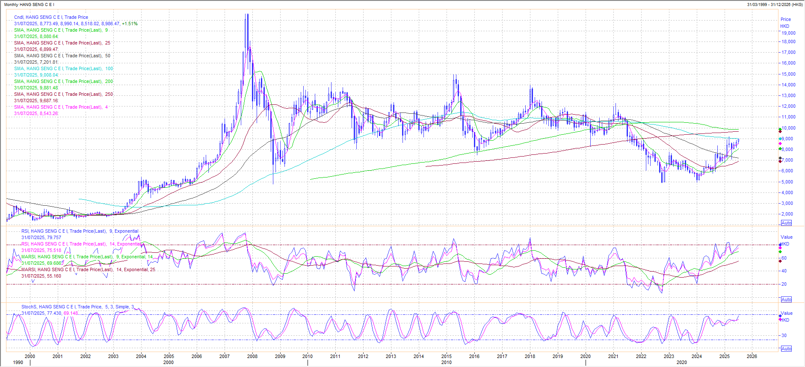Click the 15,000 price axis label
Image resolution: width=805 pixels, height=367 pixels.
point(788,74)
